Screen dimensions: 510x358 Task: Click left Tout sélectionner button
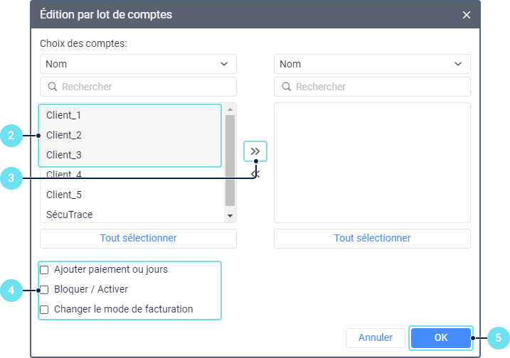coord(138,239)
